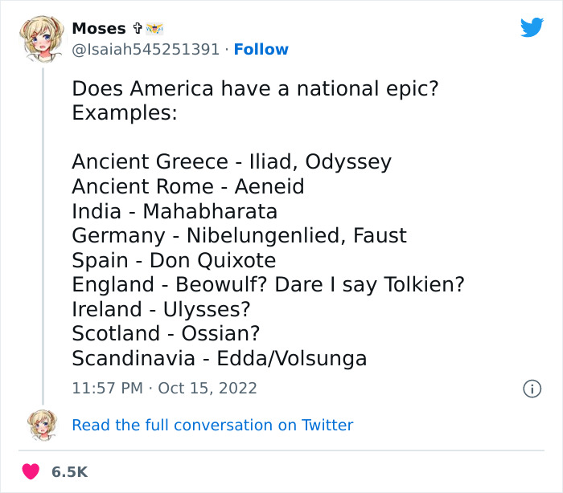Click the flag emoji next to the name
The width and height of the screenshot is (563, 493).
pyautogui.click(x=152, y=29)
